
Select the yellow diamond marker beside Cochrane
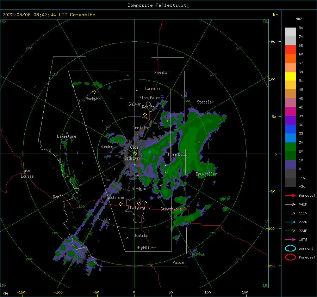(x=120, y=204)
